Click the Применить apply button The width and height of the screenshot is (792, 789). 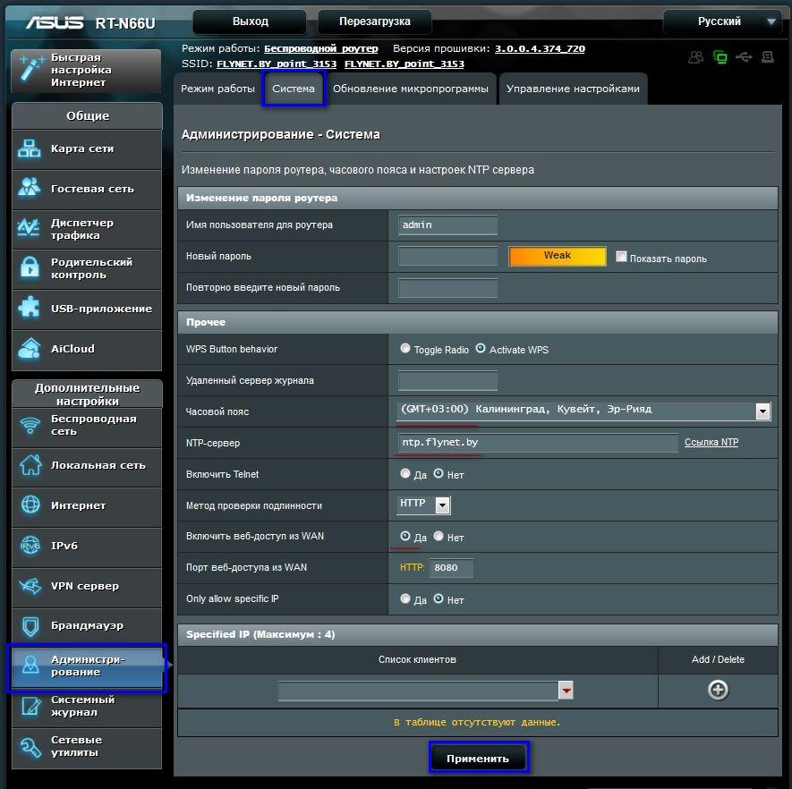[x=477, y=758]
